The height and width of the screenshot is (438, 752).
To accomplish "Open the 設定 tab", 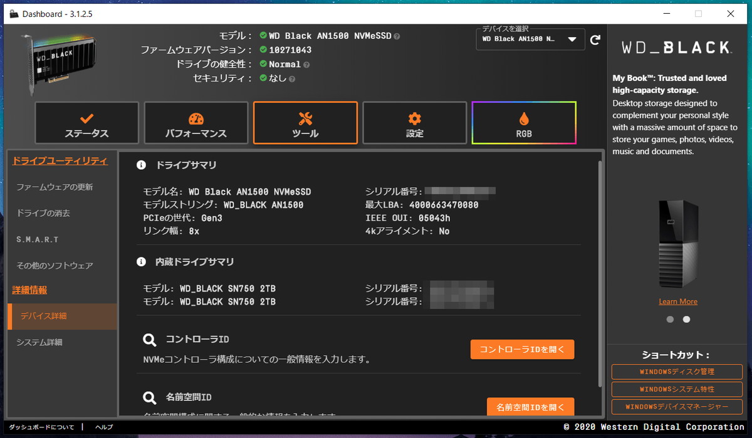I will click(415, 123).
